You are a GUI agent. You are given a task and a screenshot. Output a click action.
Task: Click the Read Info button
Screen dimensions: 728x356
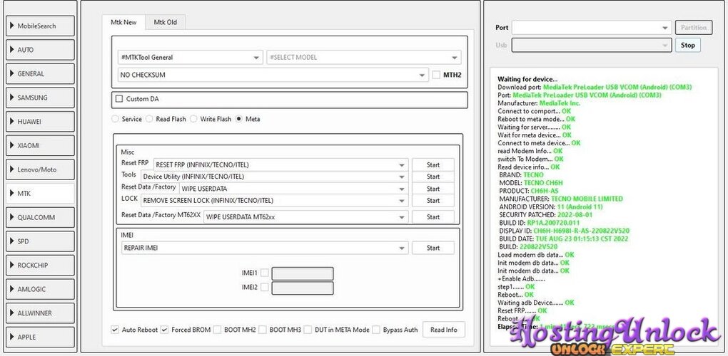tap(444, 330)
